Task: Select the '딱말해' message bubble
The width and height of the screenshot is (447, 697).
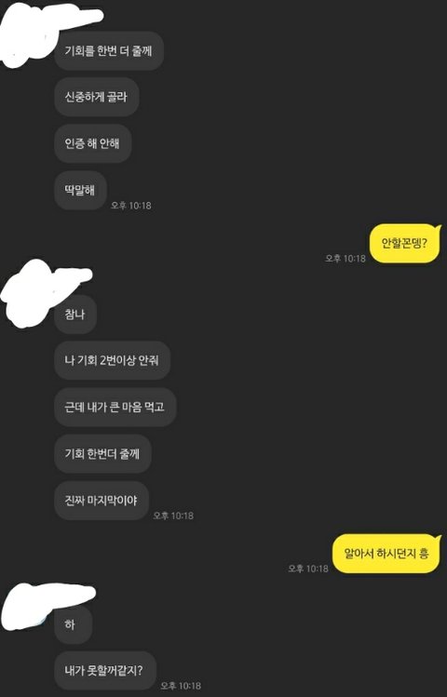Action: click(80, 190)
